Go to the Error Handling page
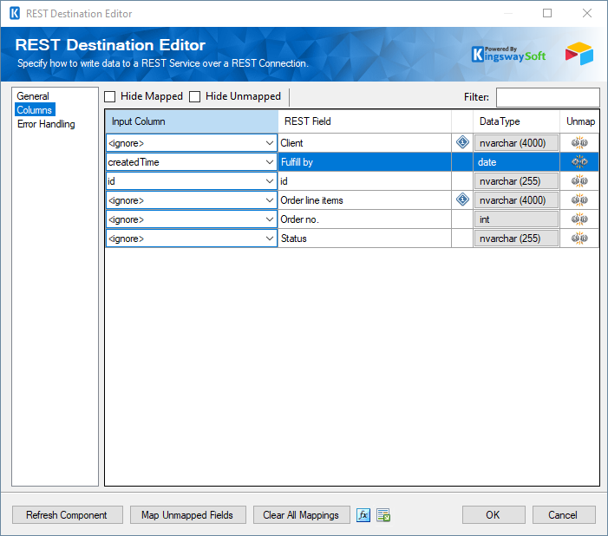608x536 pixels. pos(46,124)
